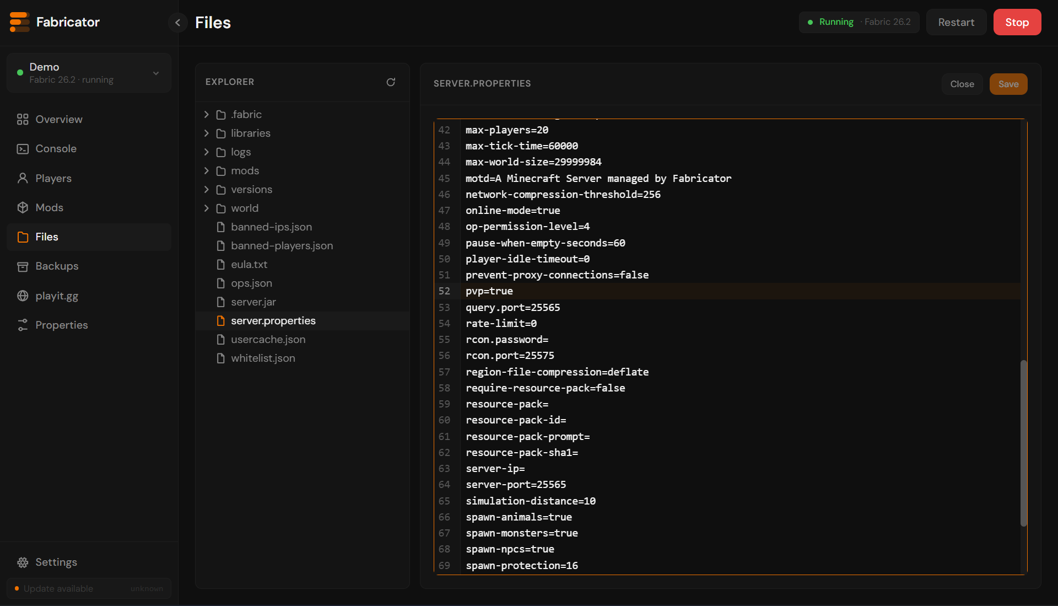Select server.properties in explorer
The height and width of the screenshot is (606, 1058).
(303, 321)
